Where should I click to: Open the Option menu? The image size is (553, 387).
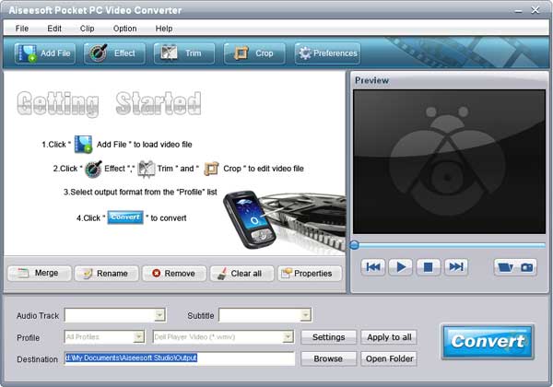point(124,29)
